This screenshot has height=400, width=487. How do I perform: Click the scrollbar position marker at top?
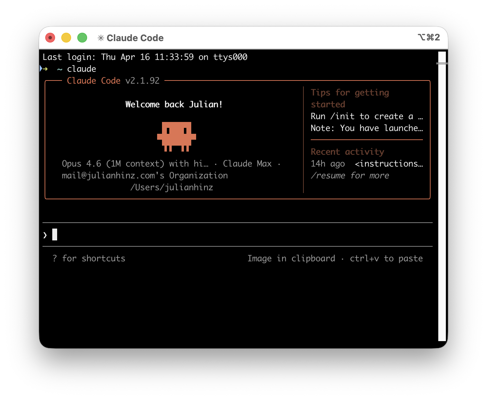pyautogui.click(x=442, y=63)
